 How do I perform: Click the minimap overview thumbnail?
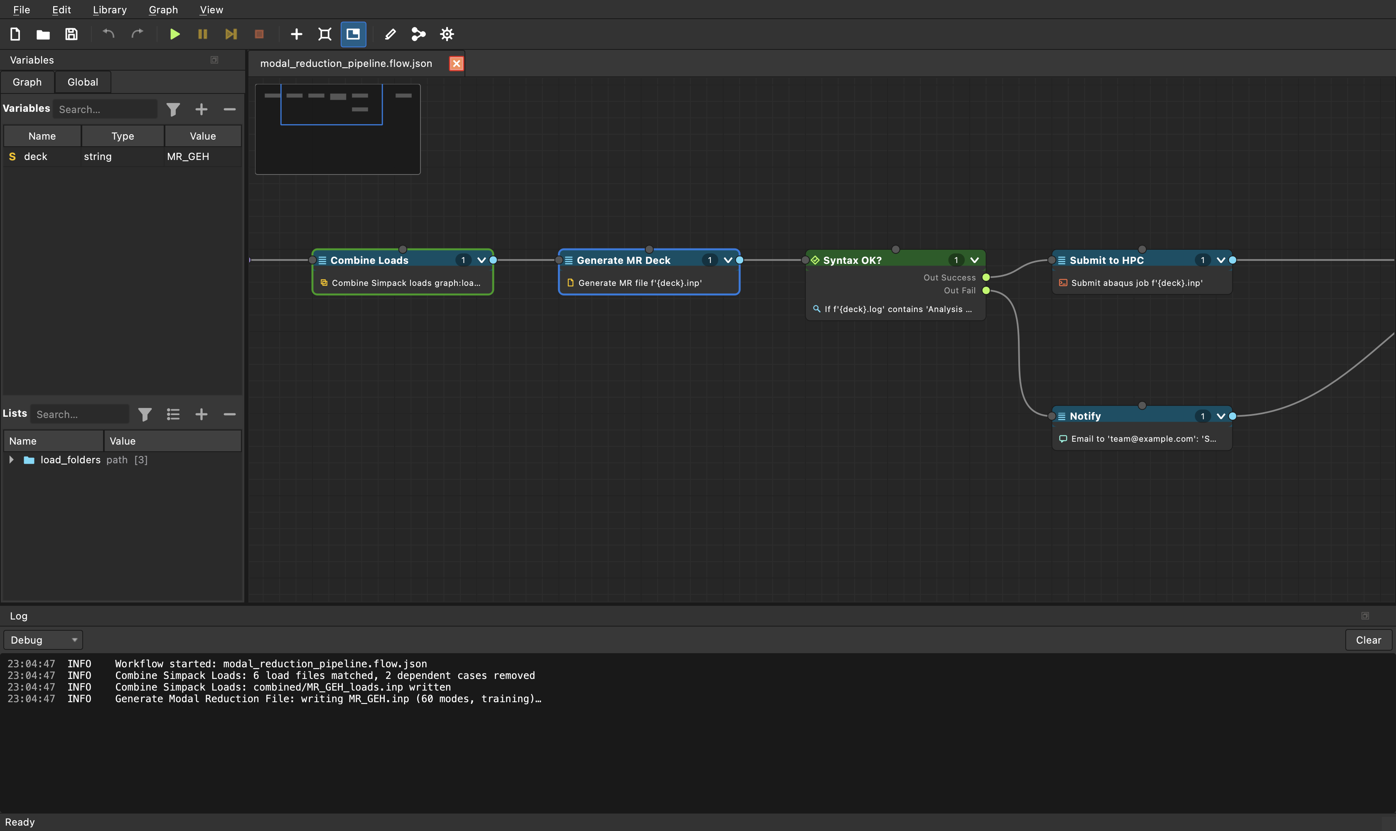338,129
